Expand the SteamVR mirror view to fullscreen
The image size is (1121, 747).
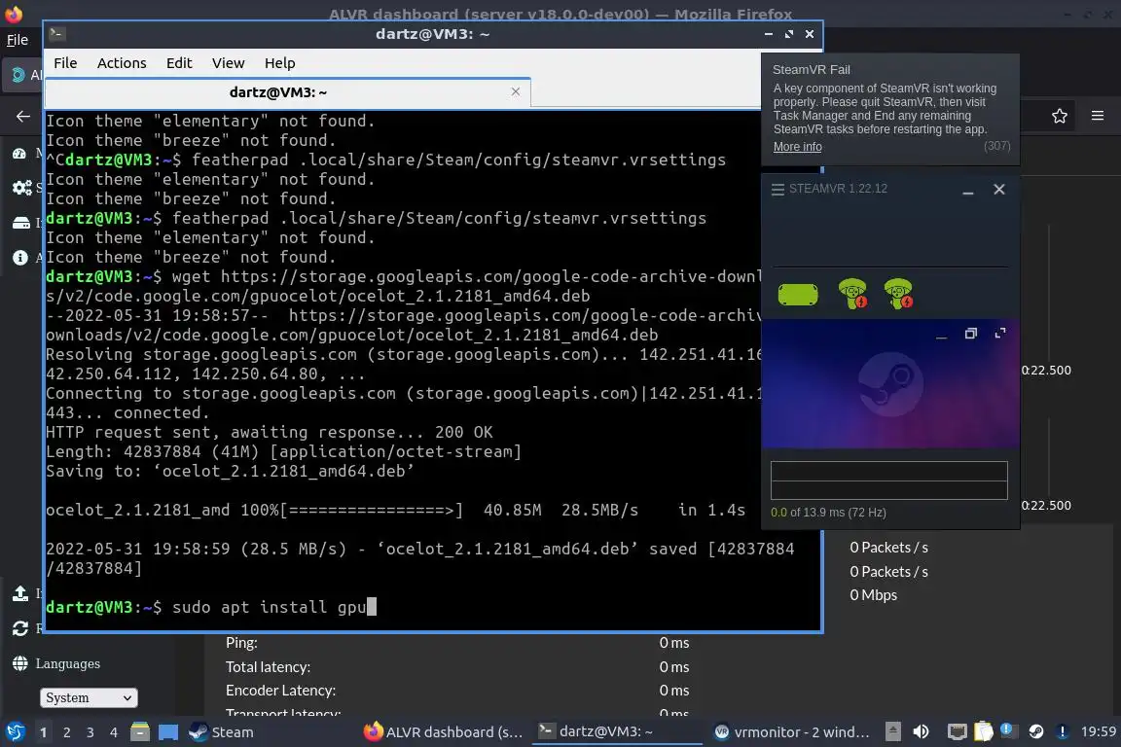(1000, 333)
